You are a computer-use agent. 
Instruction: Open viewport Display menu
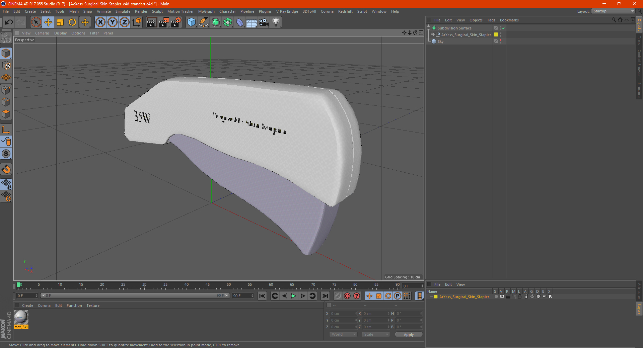pyautogui.click(x=60, y=33)
